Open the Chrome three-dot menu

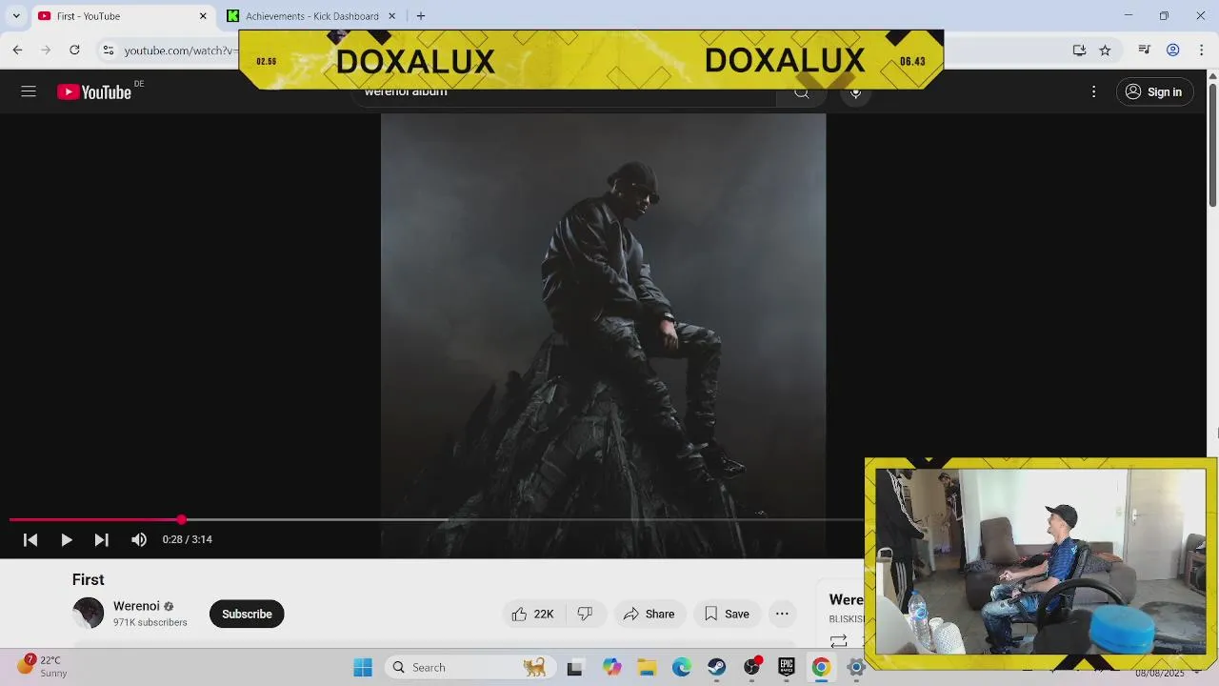click(1202, 50)
